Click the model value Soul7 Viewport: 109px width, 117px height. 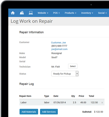click(54, 57)
